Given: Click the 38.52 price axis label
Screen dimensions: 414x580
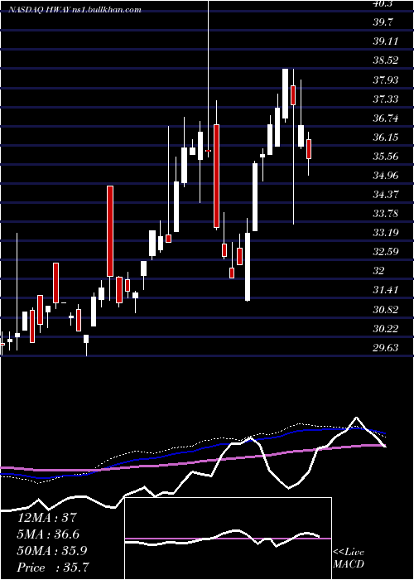Looking at the screenshot, I should (386, 60).
